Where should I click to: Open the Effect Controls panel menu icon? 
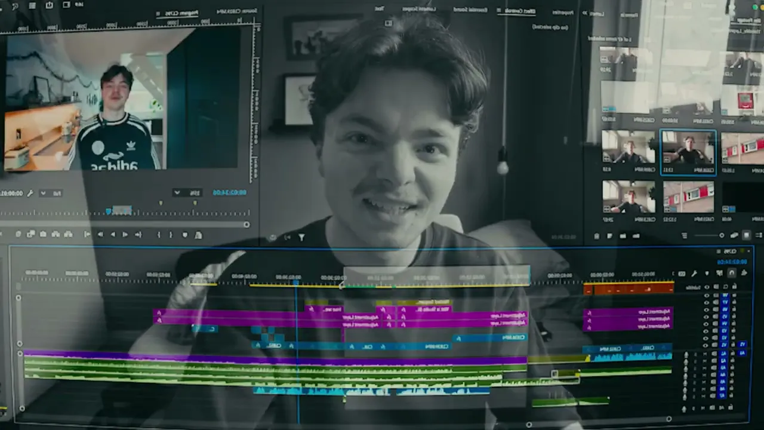coord(498,11)
